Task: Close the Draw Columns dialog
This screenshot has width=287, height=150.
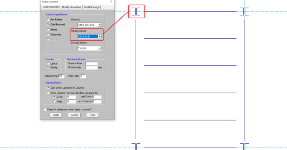Action: pyautogui.click(x=111, y=2)
